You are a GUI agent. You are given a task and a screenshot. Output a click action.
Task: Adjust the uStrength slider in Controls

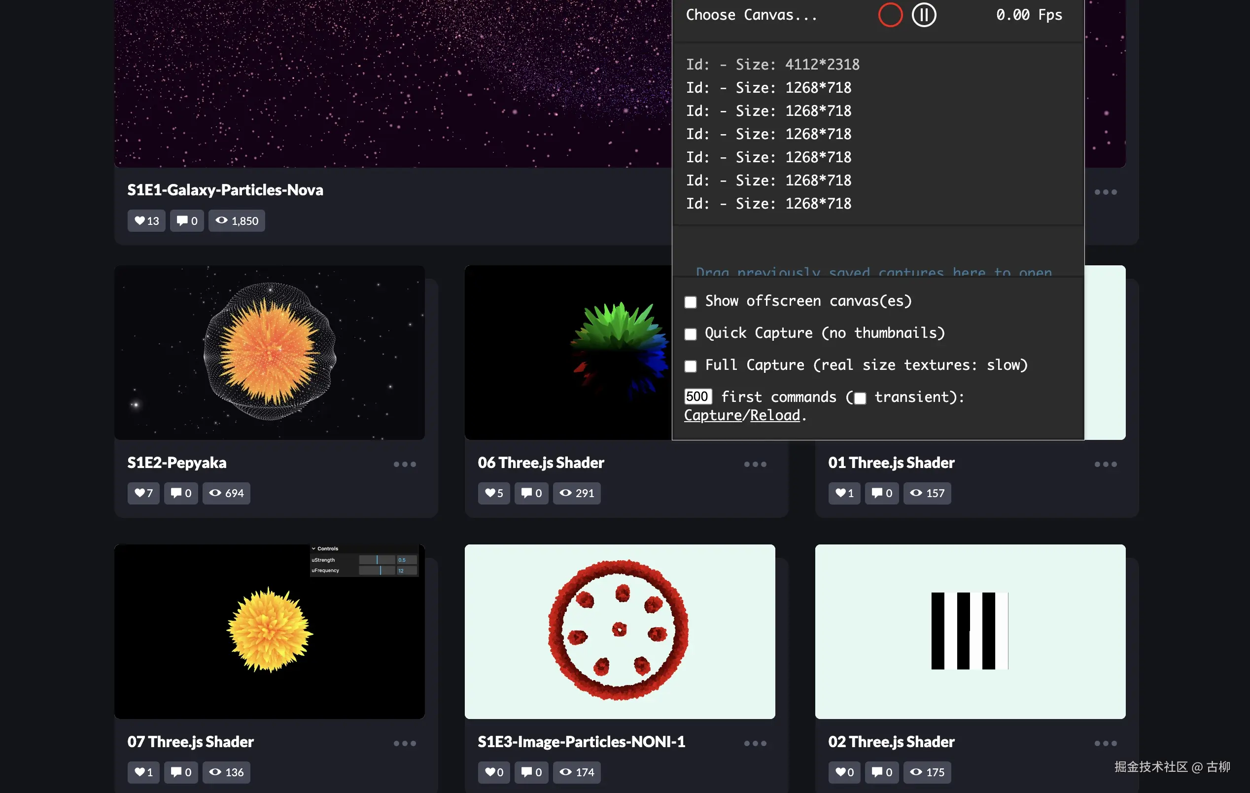point(377,560)
